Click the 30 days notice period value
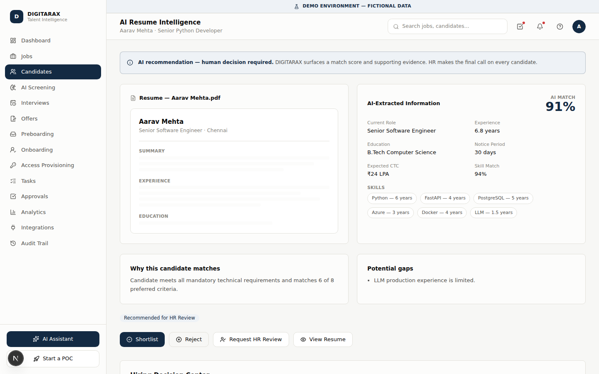This screenshot has height=374, width=599. tap(485, 153)
